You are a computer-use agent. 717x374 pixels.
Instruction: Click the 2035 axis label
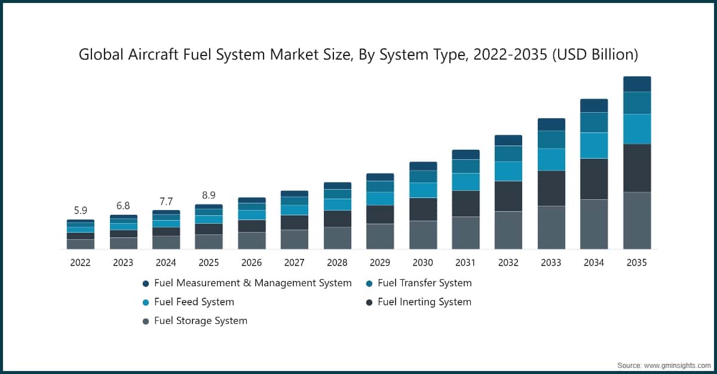pos(637,262)
